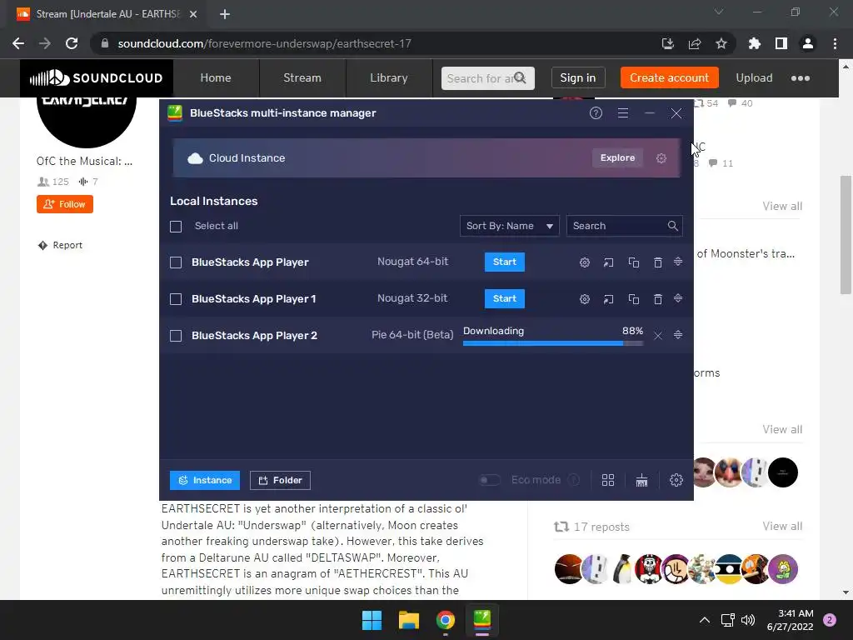
Task: Open Windows Start menu
Action: [372, 620]
